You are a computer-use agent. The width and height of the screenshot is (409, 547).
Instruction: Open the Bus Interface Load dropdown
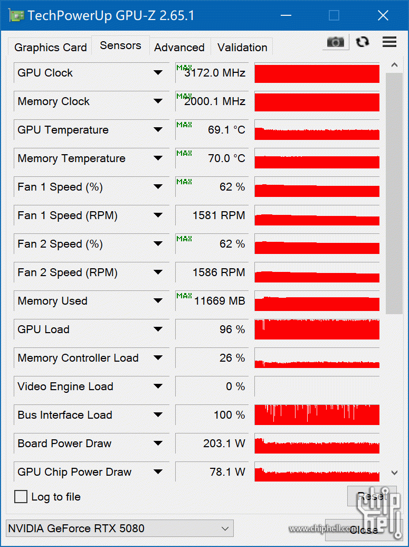click(x=158, y=415)
